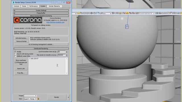Viewport: 182px width, 102px height.
Task: Adjust Max pixels to transfer spinner
Action: 67,55
